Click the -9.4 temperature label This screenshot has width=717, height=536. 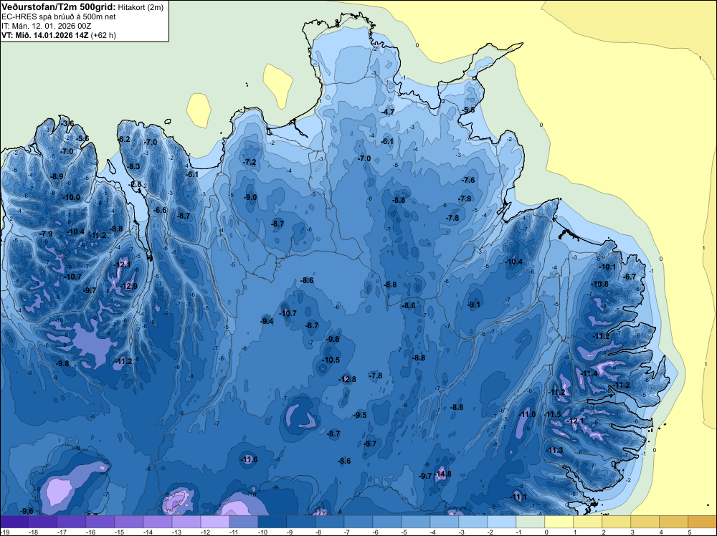tap(267, 321)
